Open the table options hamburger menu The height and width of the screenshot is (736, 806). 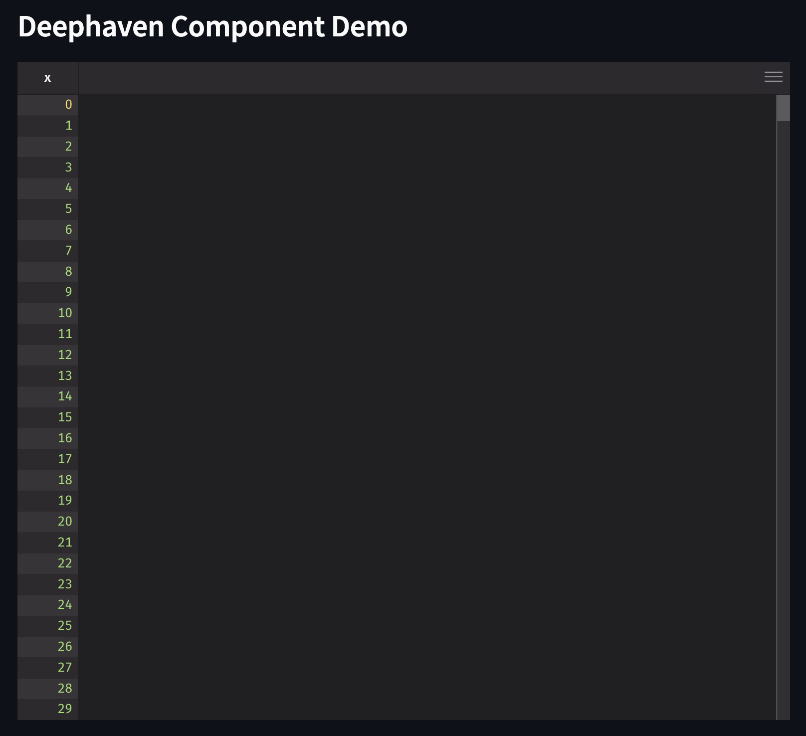click(x=773, y=77)
